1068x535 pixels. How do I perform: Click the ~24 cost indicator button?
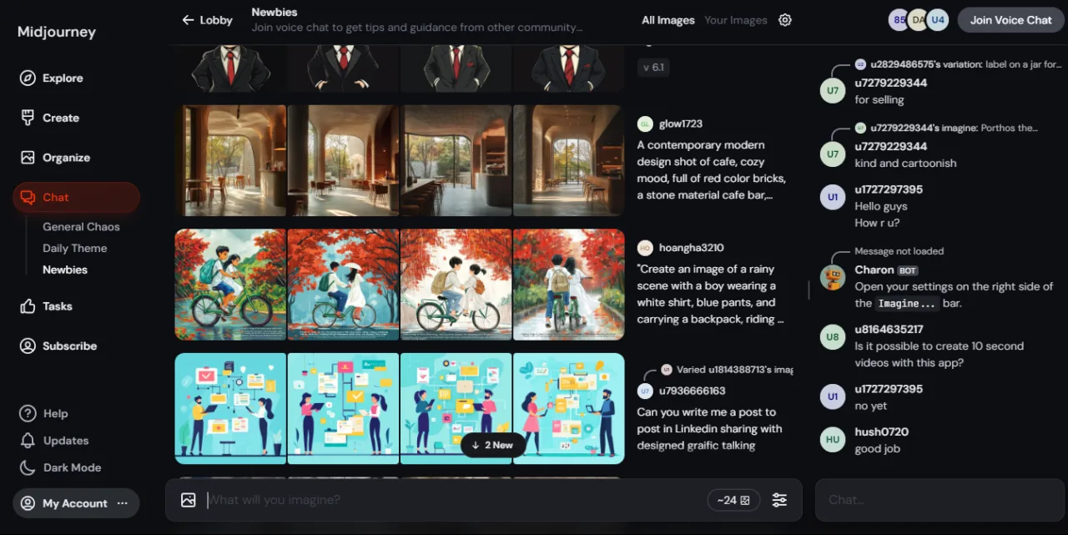tap(733, 500)
